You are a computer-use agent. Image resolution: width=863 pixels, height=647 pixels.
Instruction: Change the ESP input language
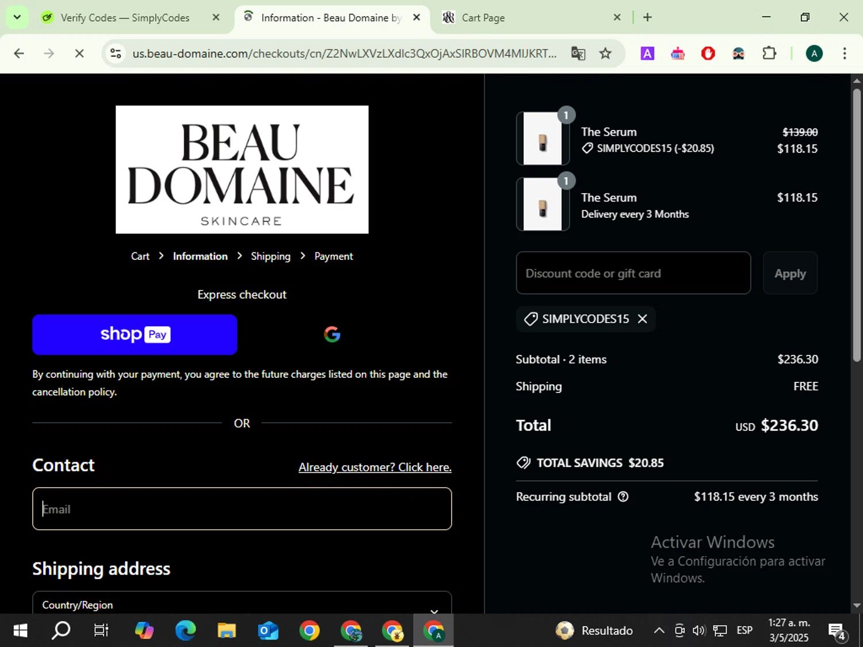point(744,630)
